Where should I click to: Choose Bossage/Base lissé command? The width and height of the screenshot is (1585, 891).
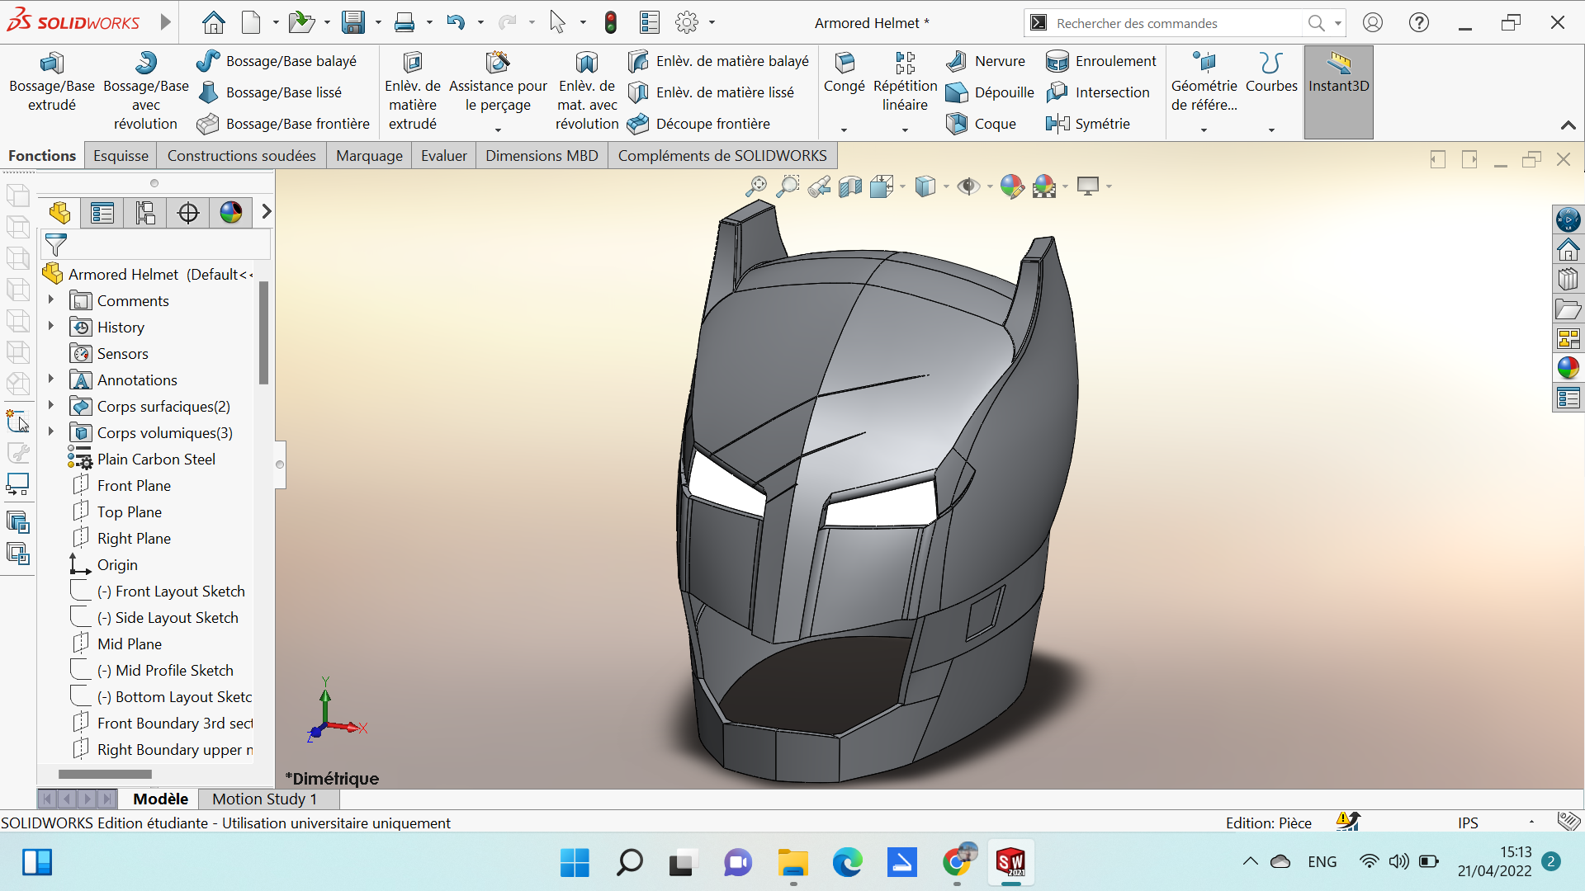[269, 92]
